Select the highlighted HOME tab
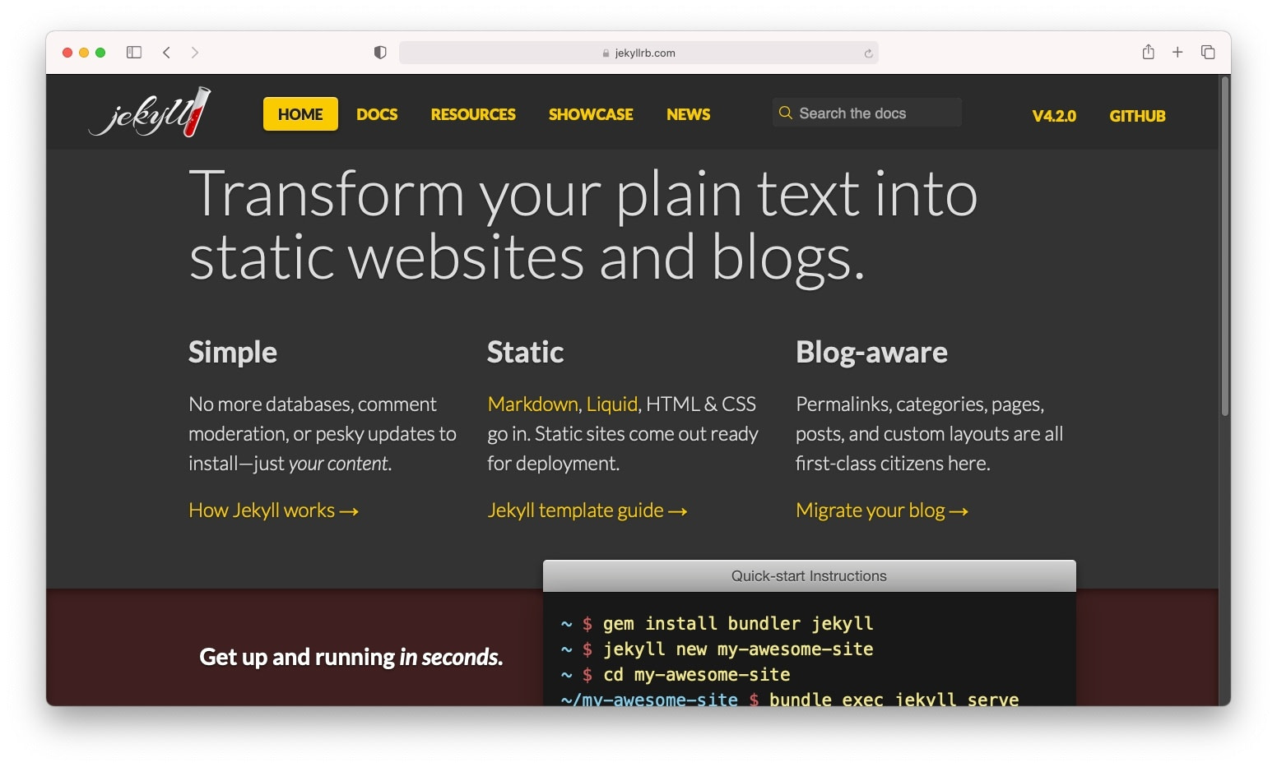 (x=300, y=114)
